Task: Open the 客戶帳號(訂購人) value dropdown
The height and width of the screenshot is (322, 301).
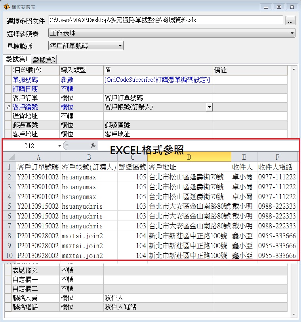Action: [x=209, y=107]
